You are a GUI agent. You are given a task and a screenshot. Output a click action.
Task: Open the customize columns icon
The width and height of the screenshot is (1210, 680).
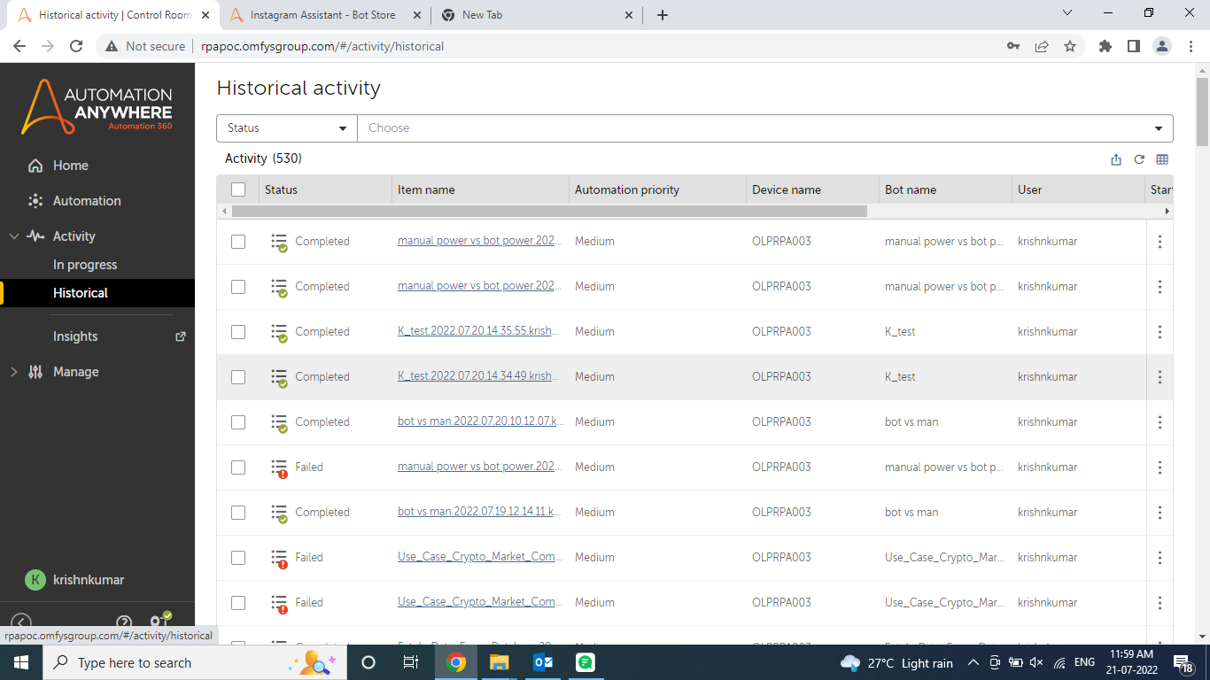(x=1162, y=159)
